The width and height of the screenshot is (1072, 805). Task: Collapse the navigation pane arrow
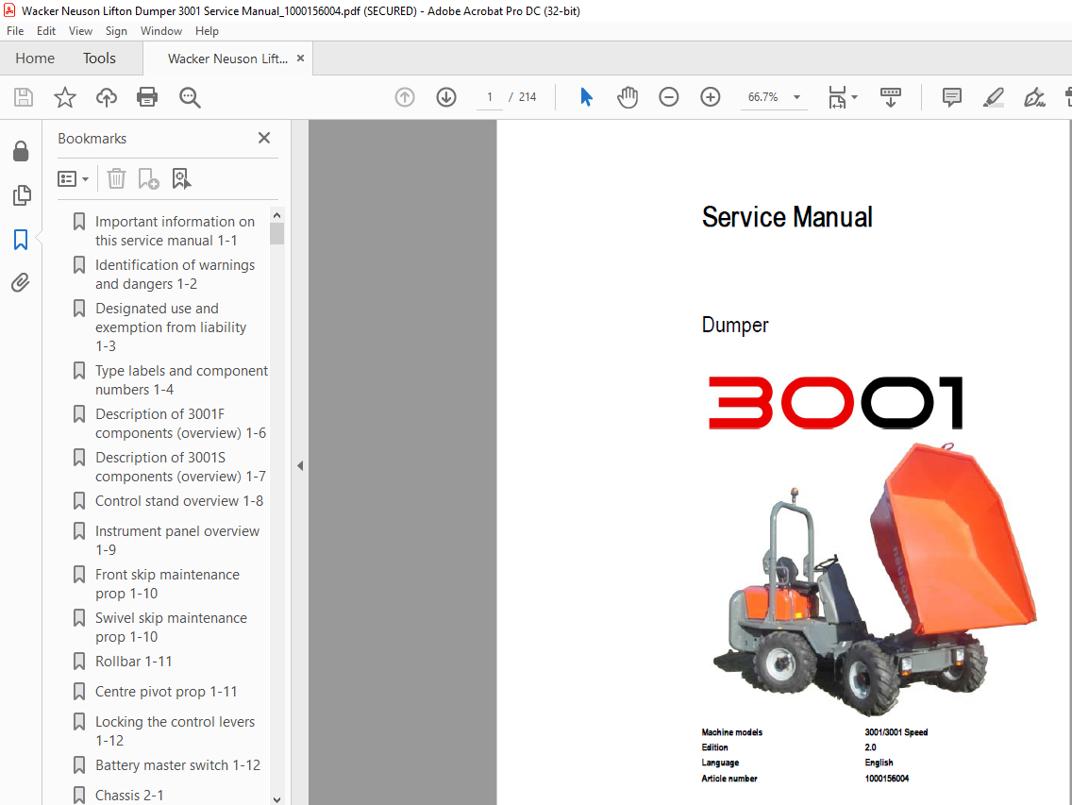tap(300, 466)
